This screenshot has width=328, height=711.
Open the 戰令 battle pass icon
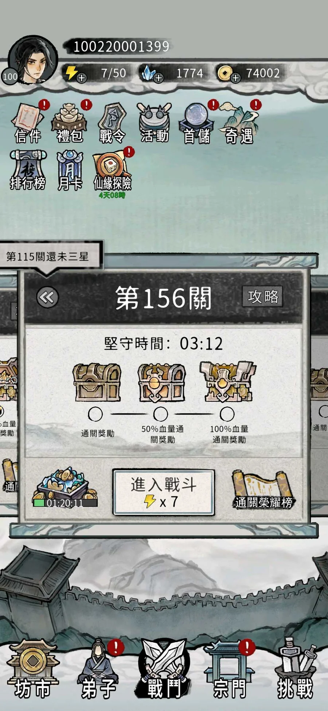click(x=112, y=123)
